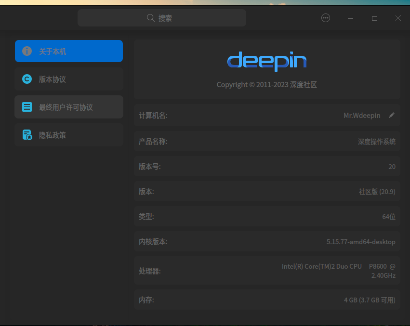
Task: Click the product name value 深度操作系统
Action: click(x=377, y=142)
